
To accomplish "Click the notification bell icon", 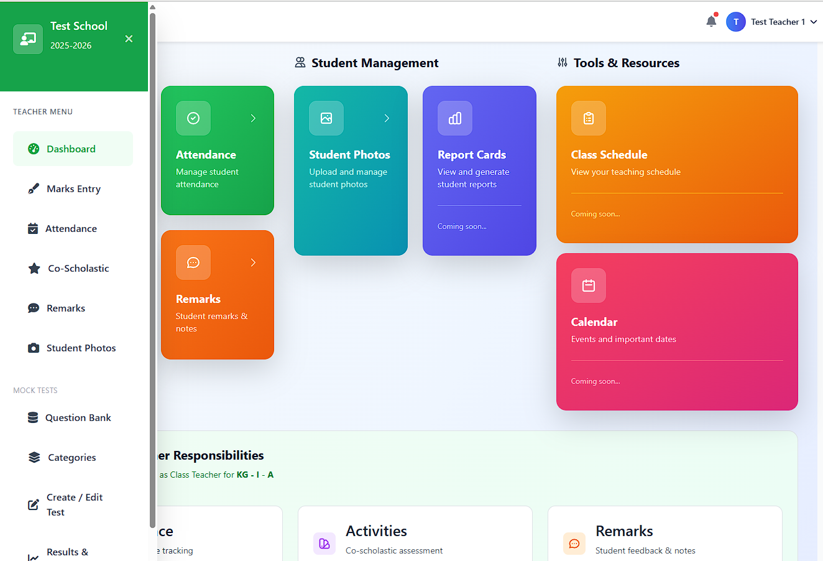I will click(x=710, y=21).
